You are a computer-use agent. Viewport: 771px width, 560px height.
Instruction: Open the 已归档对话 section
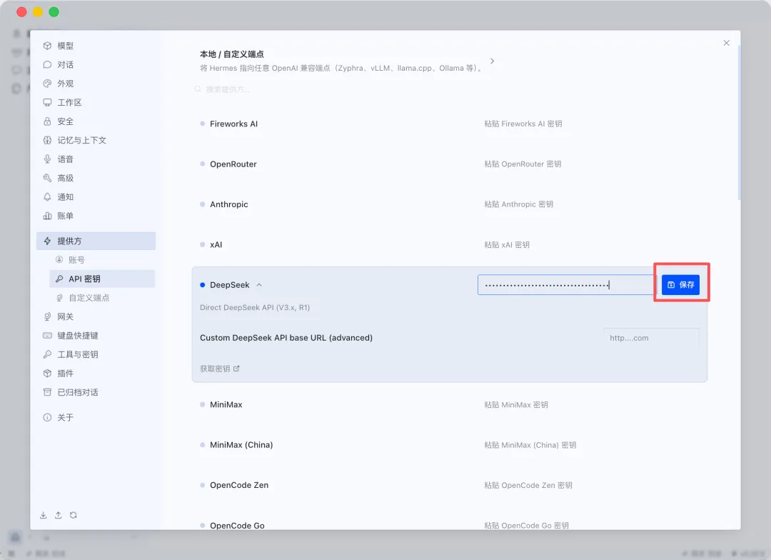[96, 392]
